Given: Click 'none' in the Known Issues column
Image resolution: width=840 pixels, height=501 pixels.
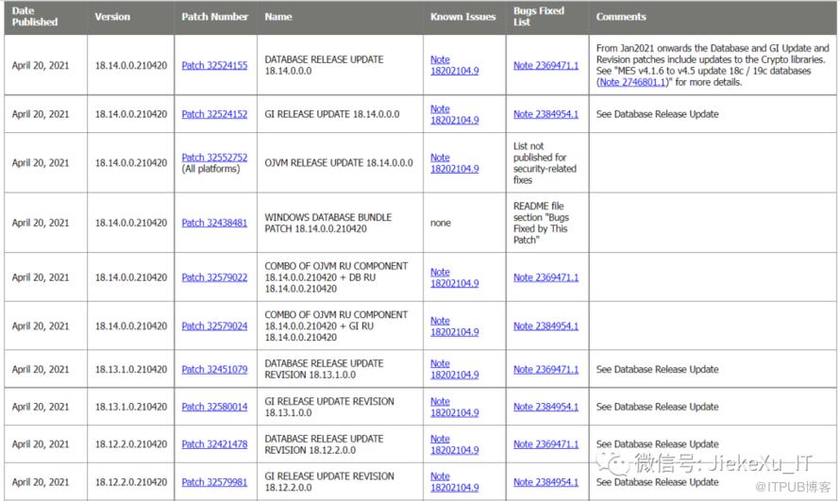Looking at the screenshot, I should click(441, 223).
